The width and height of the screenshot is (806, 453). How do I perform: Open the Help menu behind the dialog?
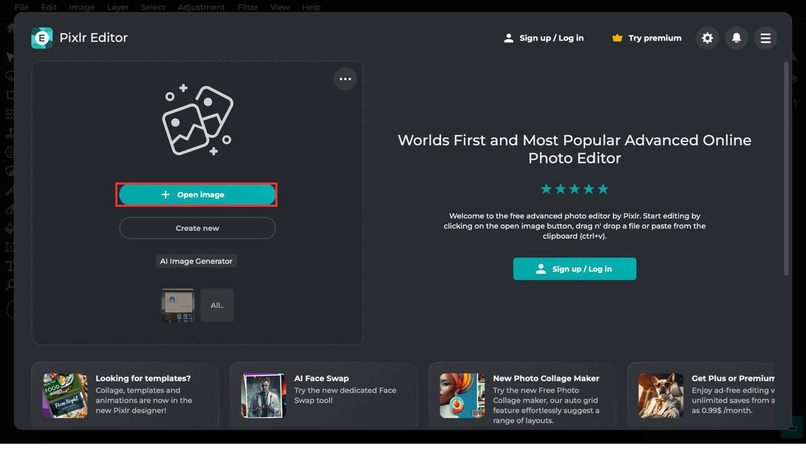tap(311, 7)
